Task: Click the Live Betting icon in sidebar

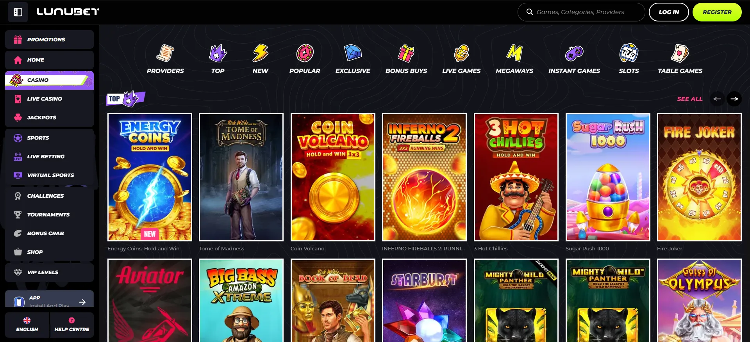Action: click(18, 156)
